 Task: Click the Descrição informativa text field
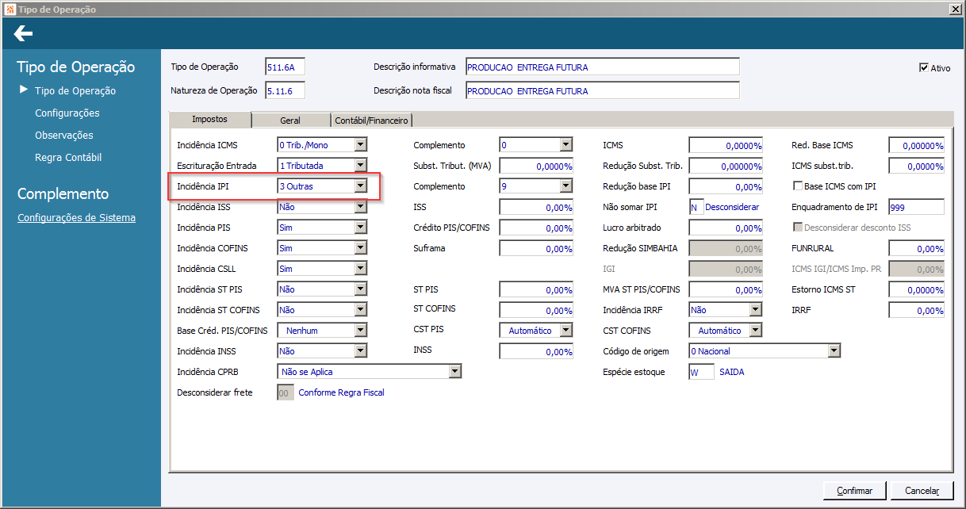click(x=602, y=67)
